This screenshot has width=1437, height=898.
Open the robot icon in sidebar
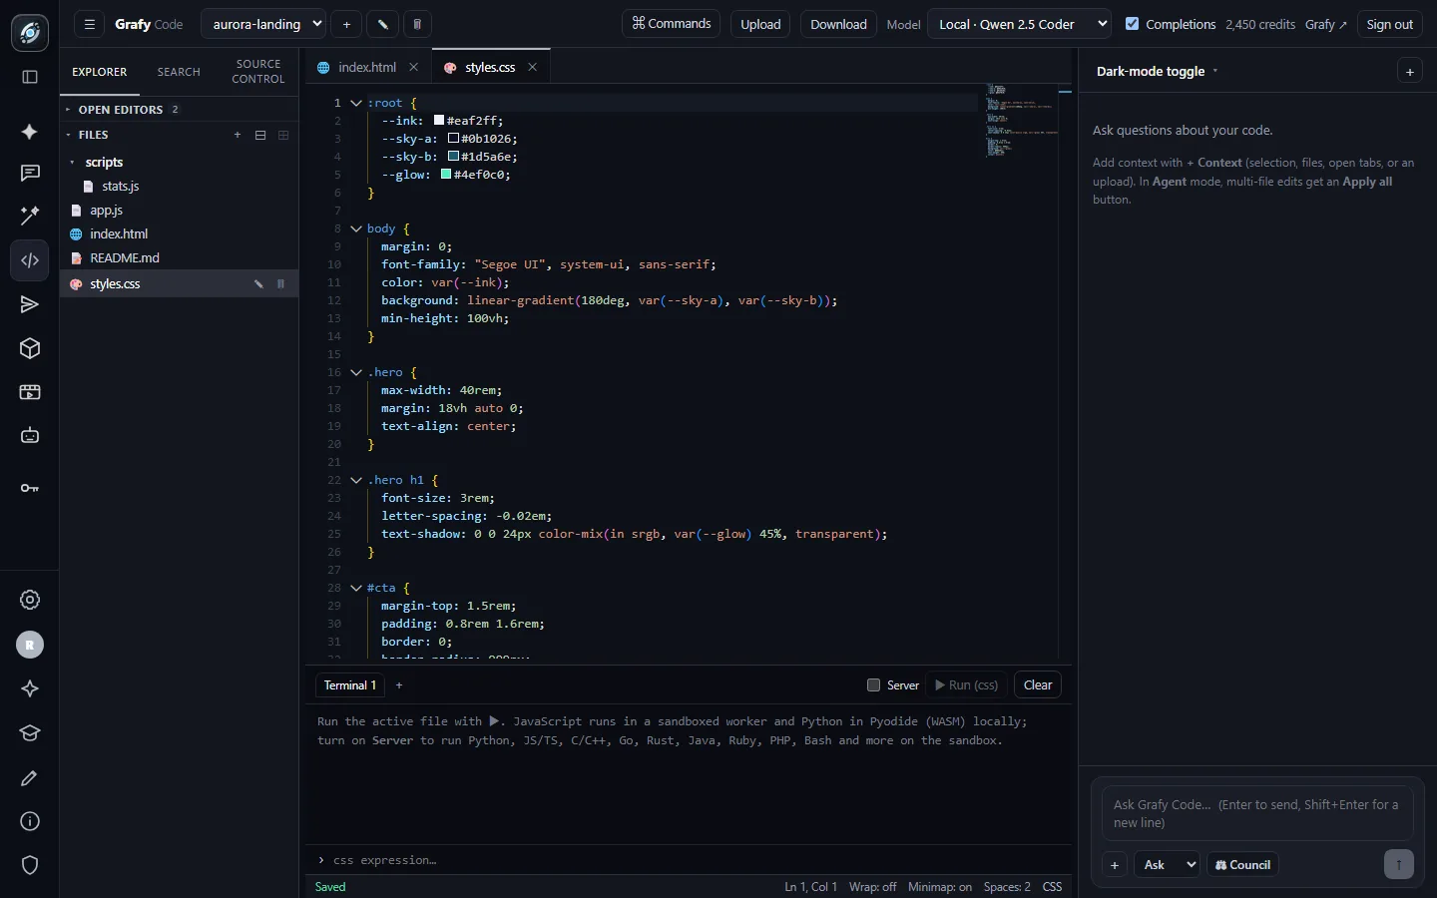30,436
